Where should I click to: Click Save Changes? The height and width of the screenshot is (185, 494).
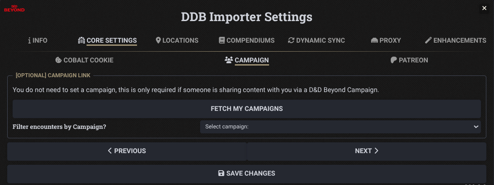(x=247, y=173)
